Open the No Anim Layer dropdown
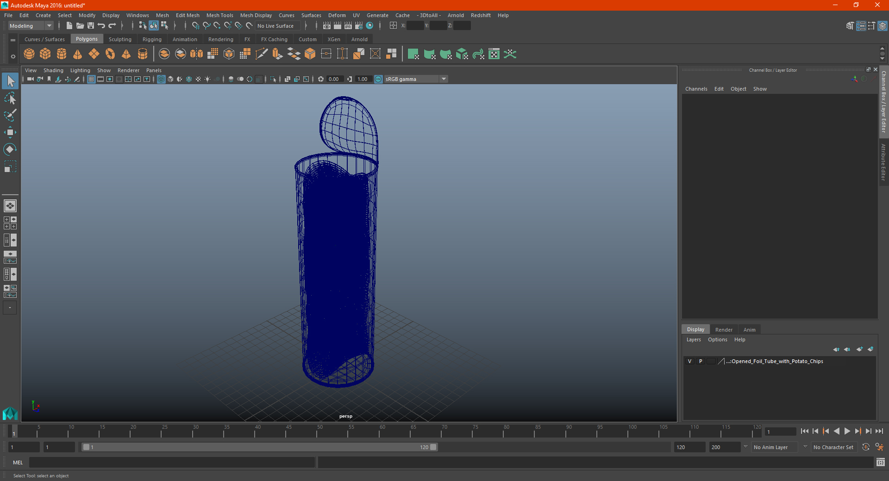889x481 pixels. (x=774, y=447)
